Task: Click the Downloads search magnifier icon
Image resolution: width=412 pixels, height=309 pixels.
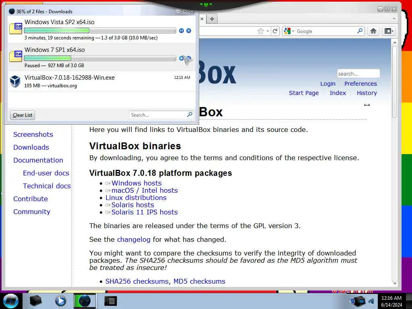Action: click(190, 115)
